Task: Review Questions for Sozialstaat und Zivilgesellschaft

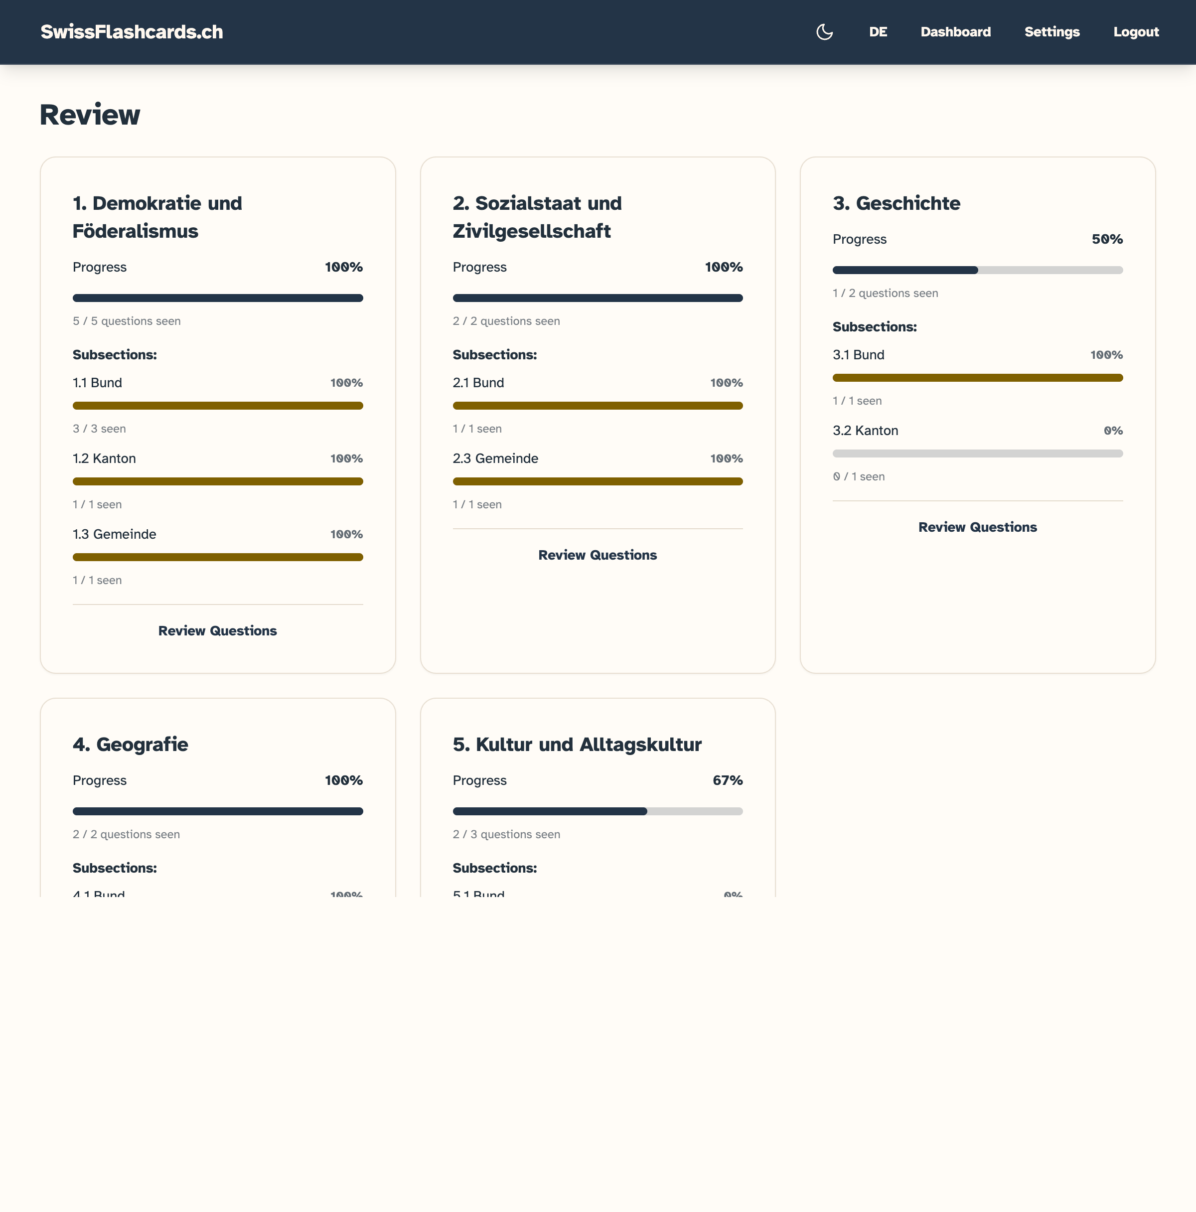Action: 598,555
